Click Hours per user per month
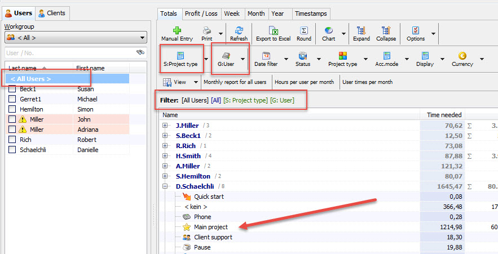The image size is (498, 254). point(305,82)
